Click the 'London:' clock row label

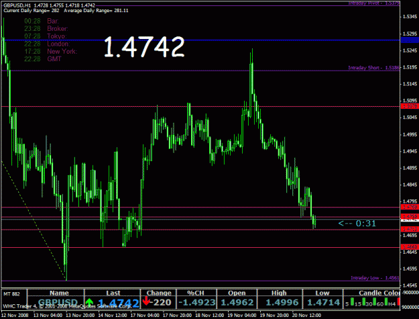tap(58, 44)
